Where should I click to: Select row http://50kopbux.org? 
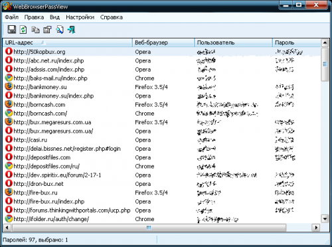pyautogui.click(x=162, y=52)
